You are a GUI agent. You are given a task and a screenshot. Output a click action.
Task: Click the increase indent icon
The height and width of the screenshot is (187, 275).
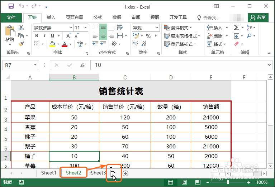(103, 44)
